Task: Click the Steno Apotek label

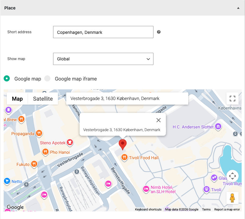Action: click(53, 143)
